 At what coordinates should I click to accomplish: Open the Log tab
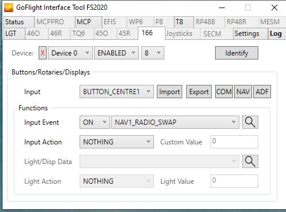pos(276,34)
